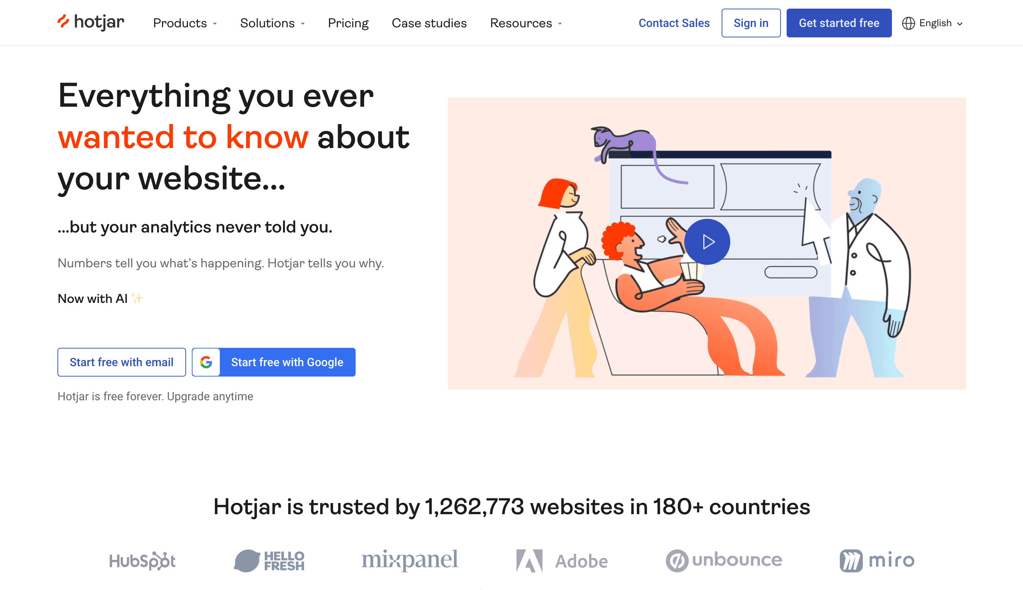The width and height of the screenshot is (1023, 590).
Task: Click the Adobe logo
Action: pyautogui.click(x=562, y=561)
